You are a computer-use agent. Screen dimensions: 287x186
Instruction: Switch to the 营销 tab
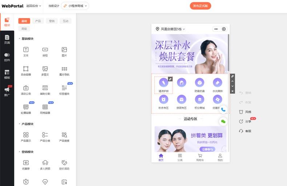51,21
